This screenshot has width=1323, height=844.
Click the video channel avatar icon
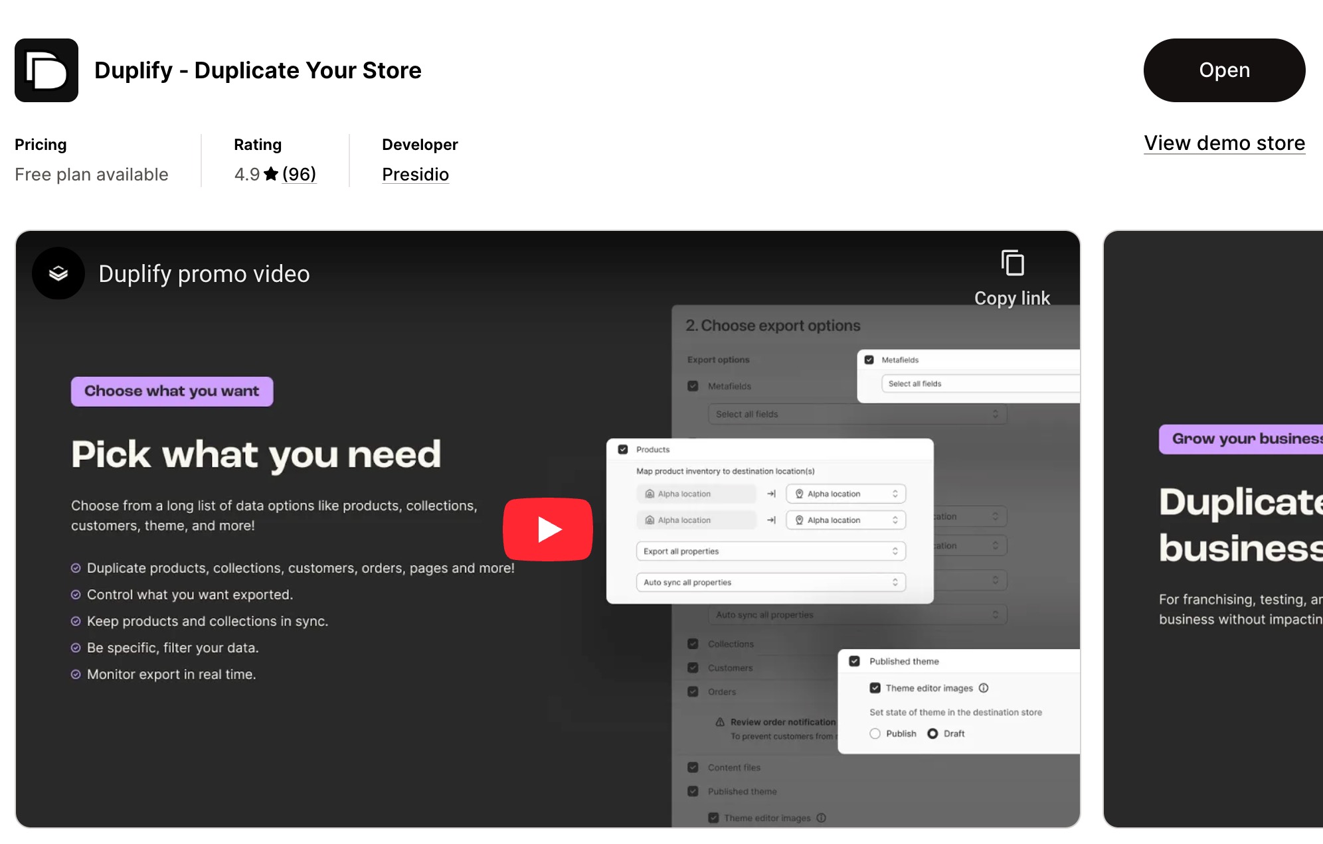click(x=58, y=273)
